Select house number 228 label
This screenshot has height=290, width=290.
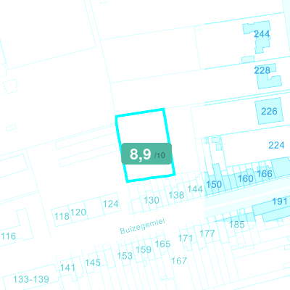tap(262, 70)
